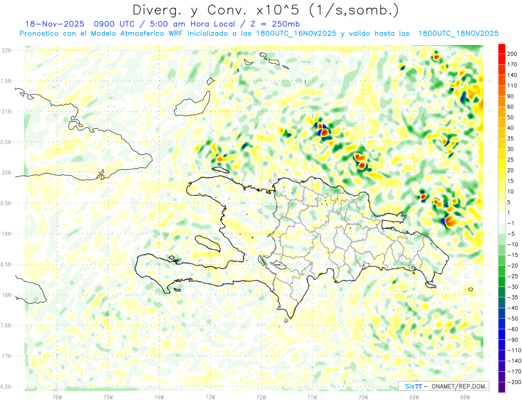Image resolution: width=522 pixels, height=403 pixels.
Task: Click the 6.5N latitude label
Action: [x=6, y=386]
